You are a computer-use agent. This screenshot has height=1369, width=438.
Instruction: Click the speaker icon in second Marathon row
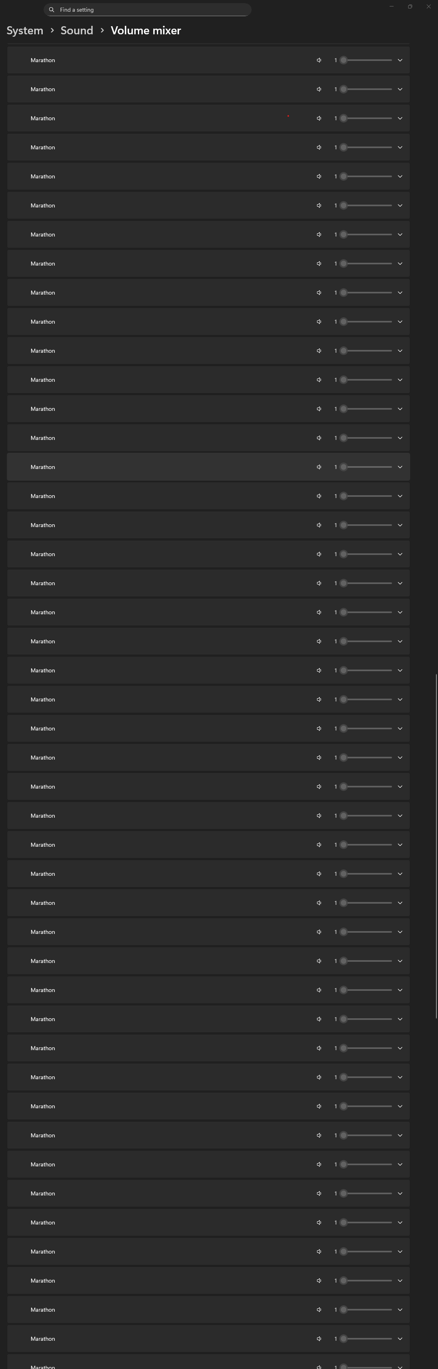319,89
